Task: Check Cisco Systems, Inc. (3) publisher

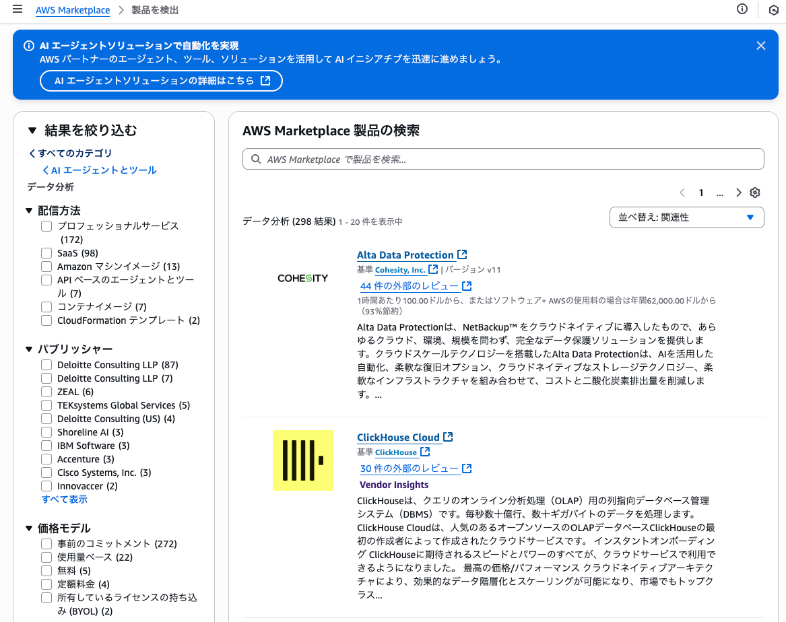Action: click(46, 473)
